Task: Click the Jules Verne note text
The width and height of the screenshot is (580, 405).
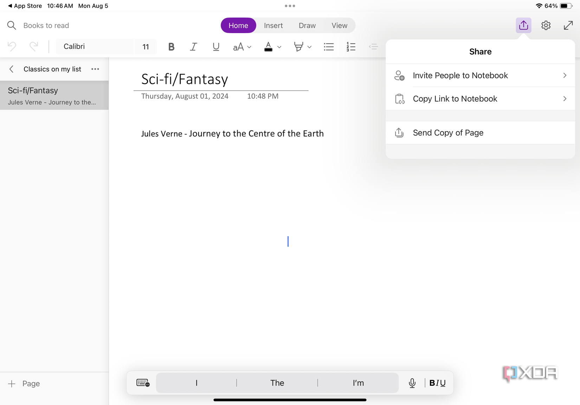Action: click(232, 133)
